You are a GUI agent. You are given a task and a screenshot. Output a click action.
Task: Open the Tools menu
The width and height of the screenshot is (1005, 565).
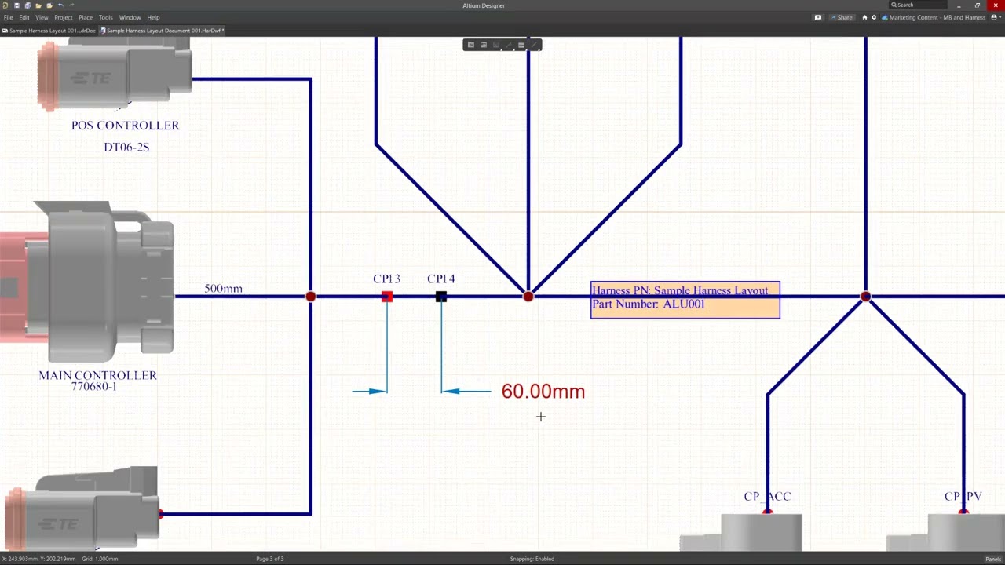pos(105,17)
